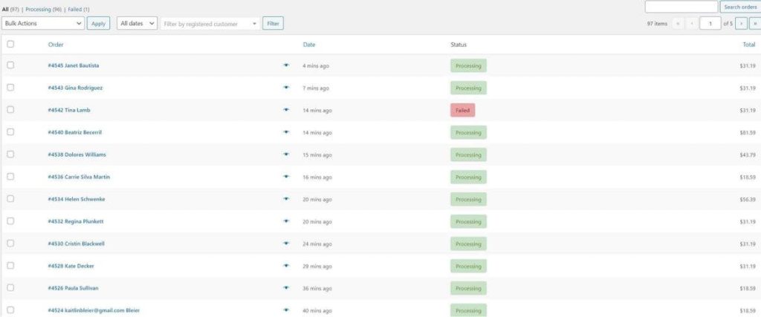Preview order #4528 Kate Decker eye icon

(x=286, y=266)
